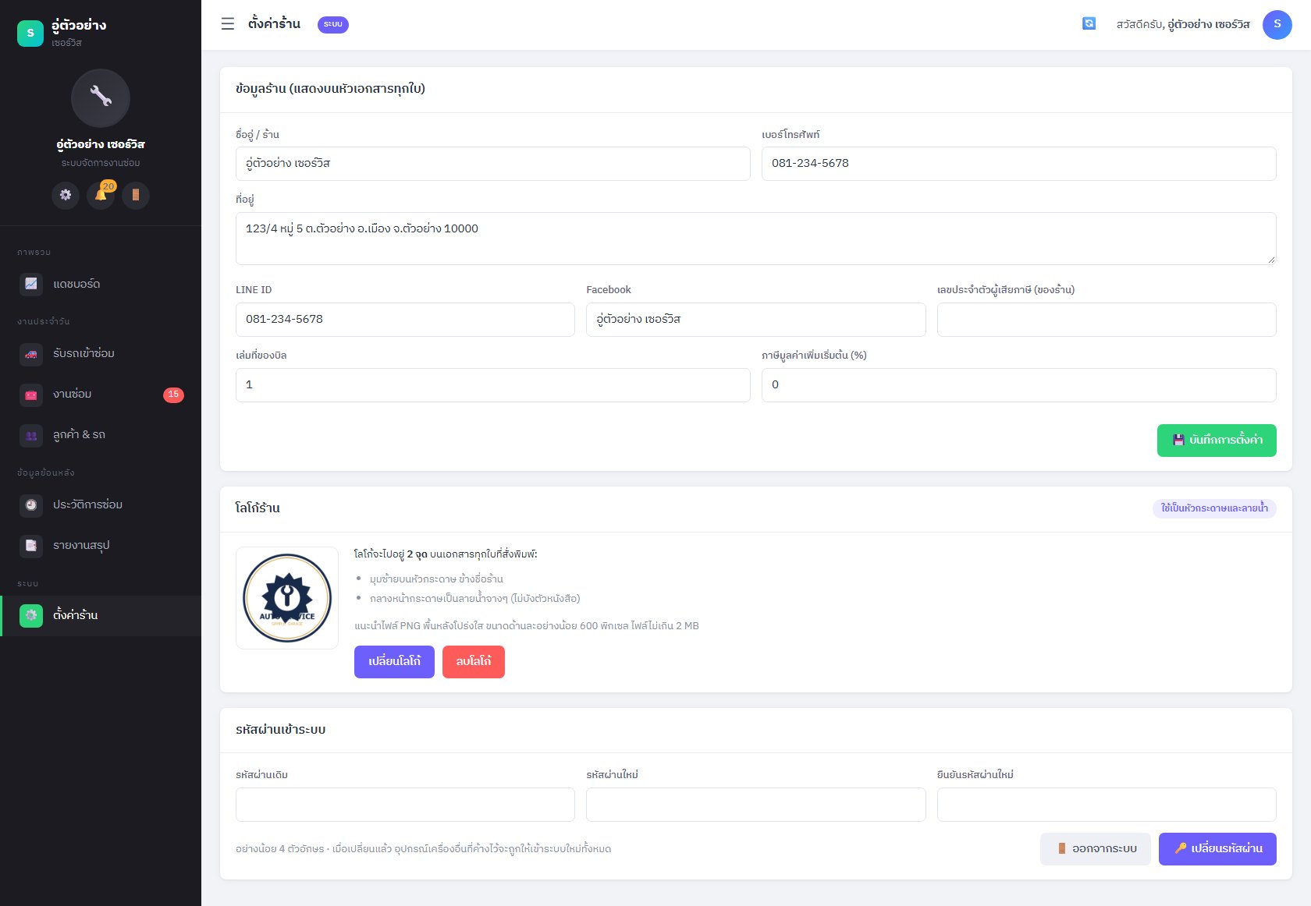
Task: Open settings via sidebar gear icon
Action: [66, 195]
